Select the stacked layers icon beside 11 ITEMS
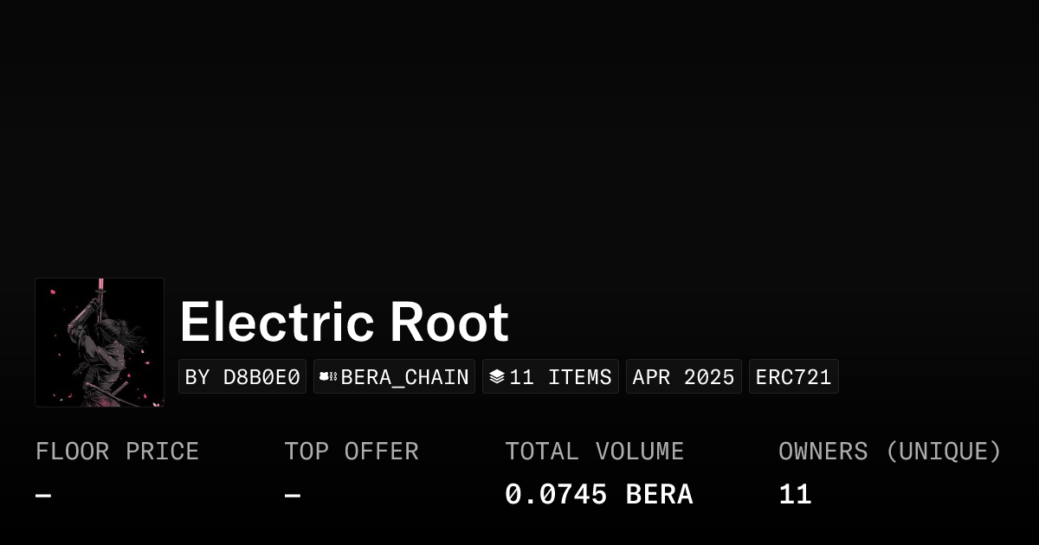This screenshot has width=1039, height=545. (498, 376)
